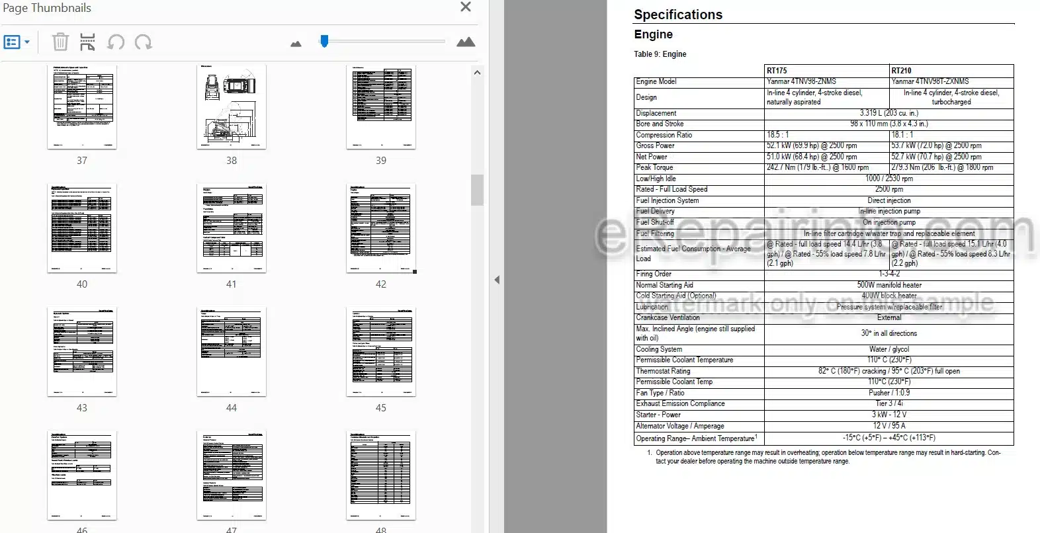
Task: Click the 'Crankcase Ventilation' row label
Action: [668, 317]
